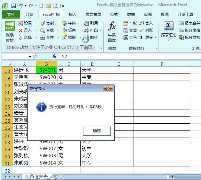Expand the 合并 dropdown arrow

[x=59, y=38]
